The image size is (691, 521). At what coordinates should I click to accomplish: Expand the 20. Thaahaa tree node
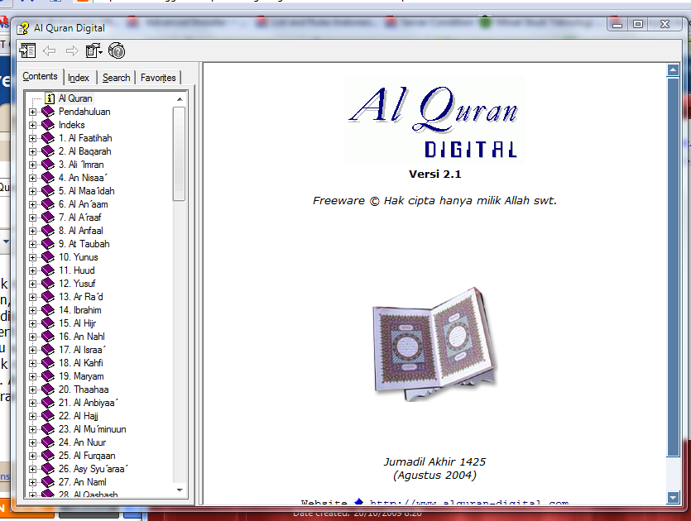click(x=32, y=390)
